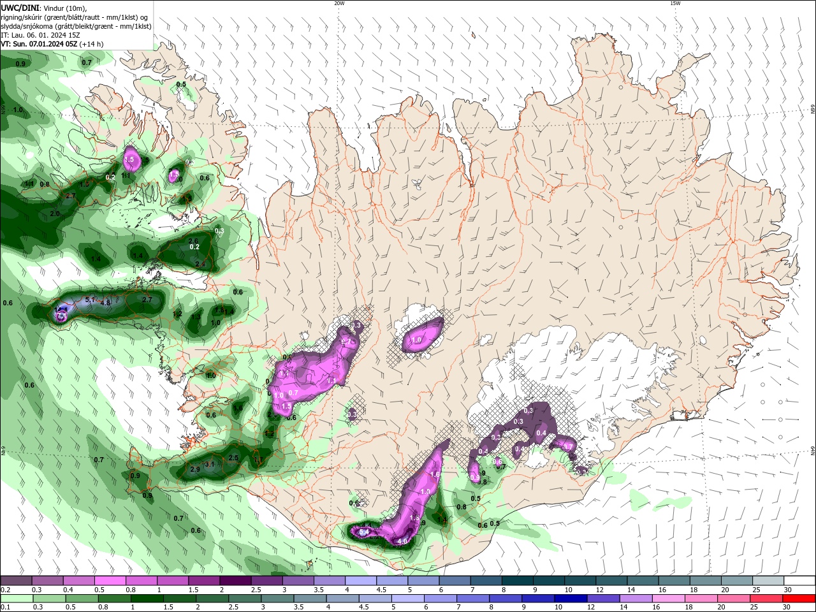The height and width of the screenshot is (612, 816).
Task: Select the snow legend swatch between 0.2 and 0.3
Action: tap(16, 580)
